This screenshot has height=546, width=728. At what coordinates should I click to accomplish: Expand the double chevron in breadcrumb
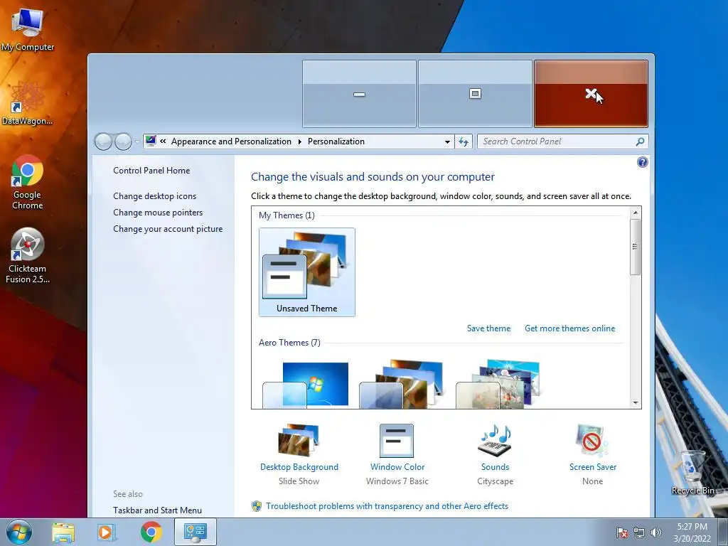(163, 141)
